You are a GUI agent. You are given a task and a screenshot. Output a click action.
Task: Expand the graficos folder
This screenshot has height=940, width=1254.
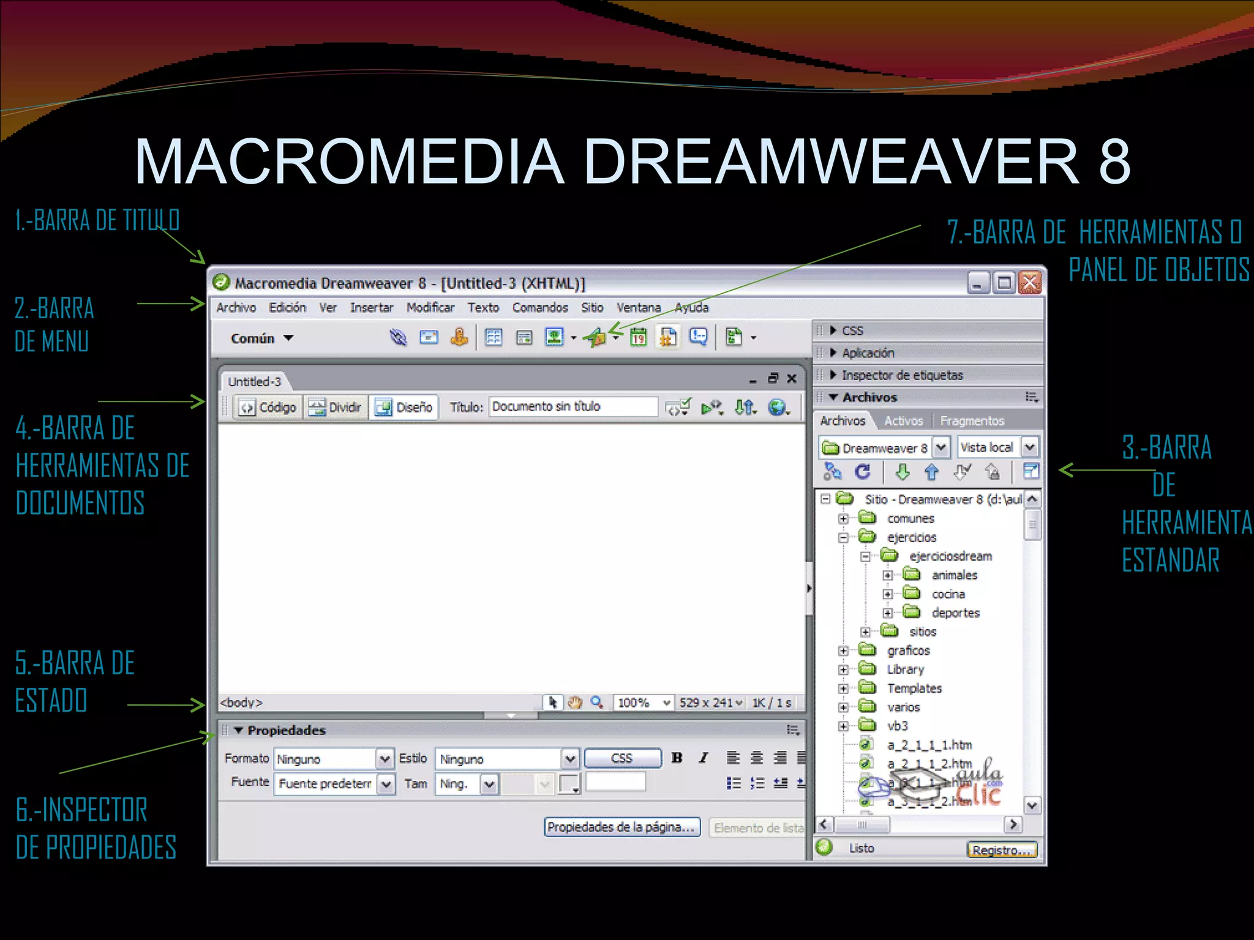coord(843,651)
